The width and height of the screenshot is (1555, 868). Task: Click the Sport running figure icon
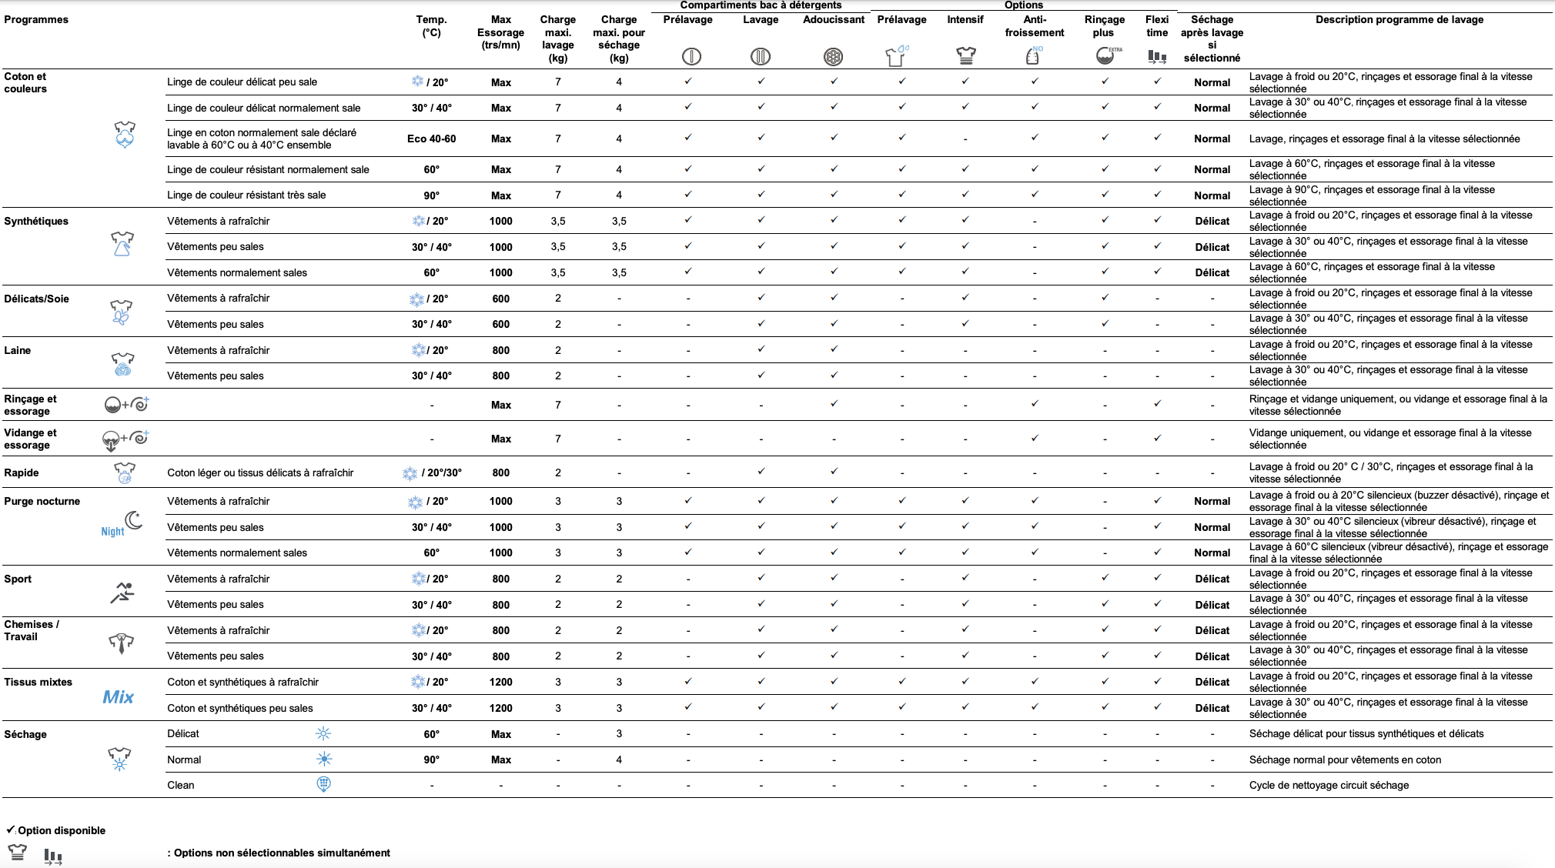click(x=122, y=593)
